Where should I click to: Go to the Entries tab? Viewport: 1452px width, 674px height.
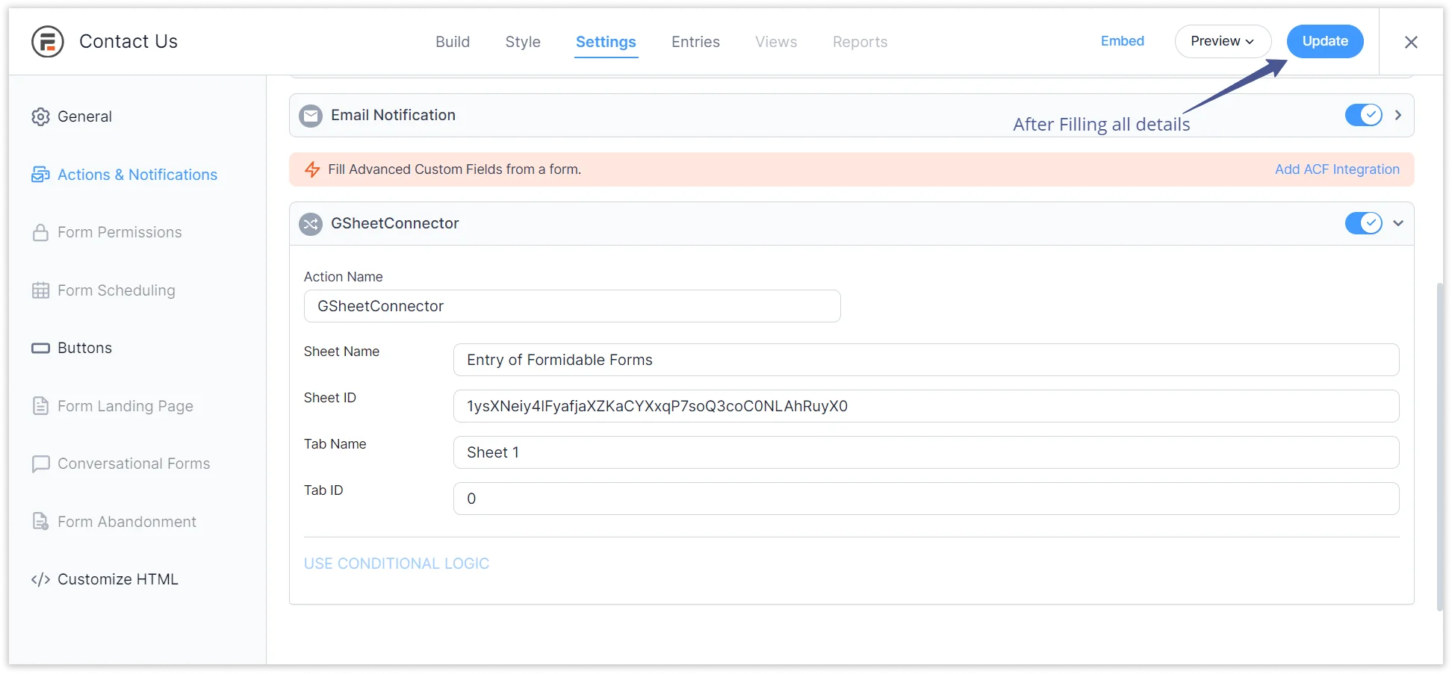pyautogui.click(x=695, y=42)
